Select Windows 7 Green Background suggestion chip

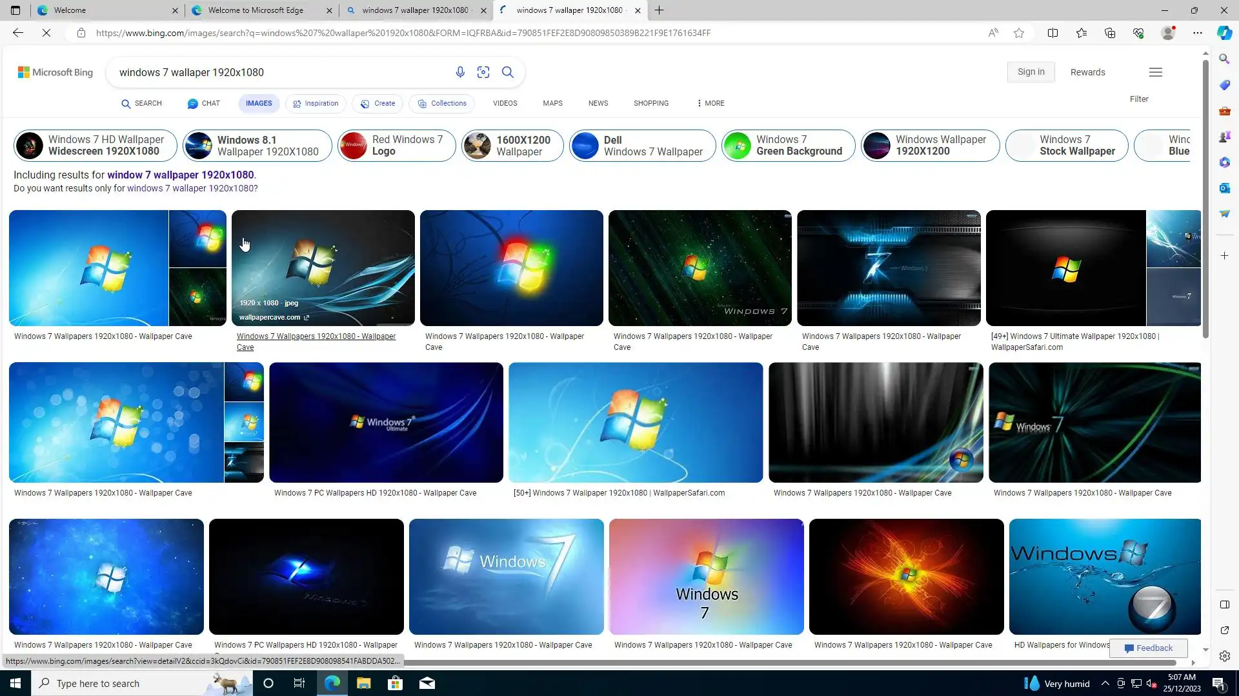788,146
